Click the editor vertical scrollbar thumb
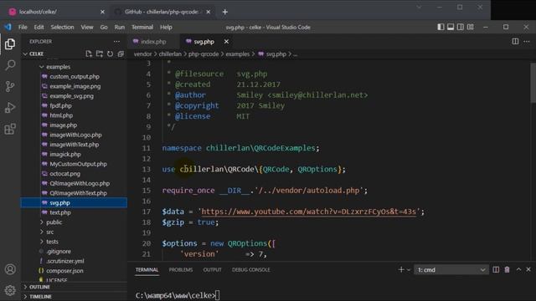The image size is (536, 301). [533, 83]
